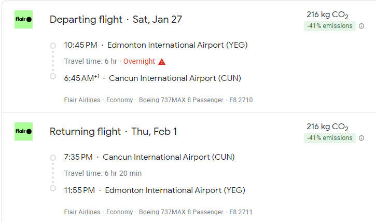
Task: Open emissions info icon for departing flight
Action: 361,26
